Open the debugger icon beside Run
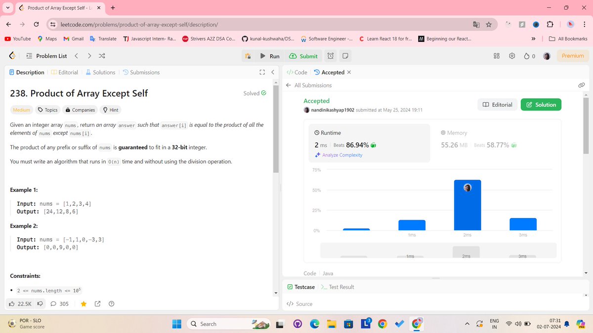The width and height of the screenshot is (593, 333). [x=248, y=56]
